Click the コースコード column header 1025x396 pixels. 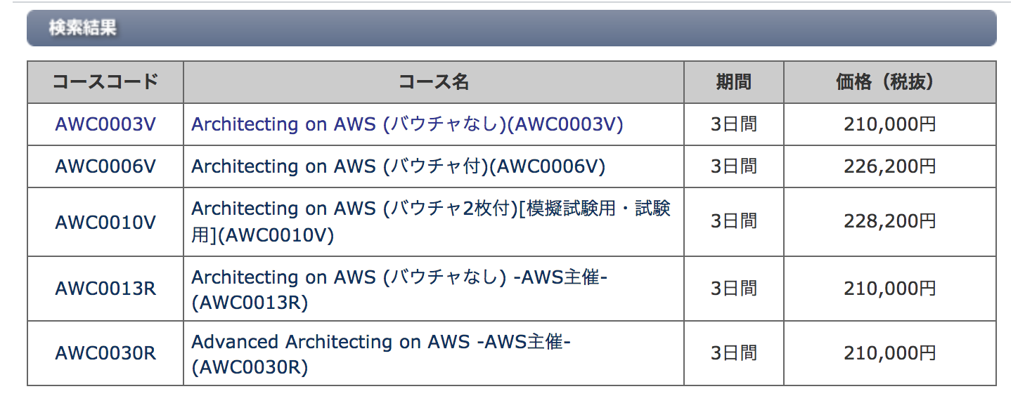pos(105,82)
